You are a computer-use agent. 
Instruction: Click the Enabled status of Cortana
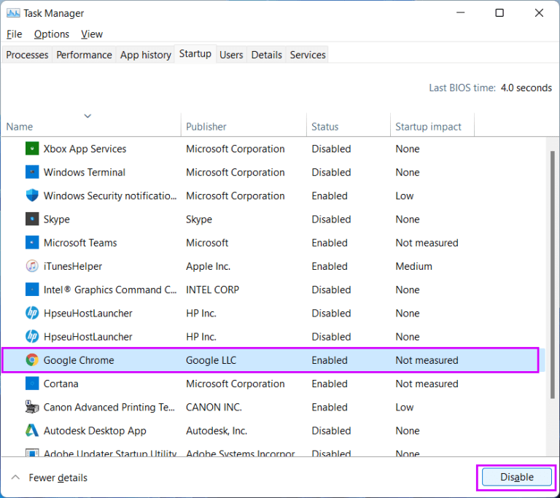click(x=330, y=384)
